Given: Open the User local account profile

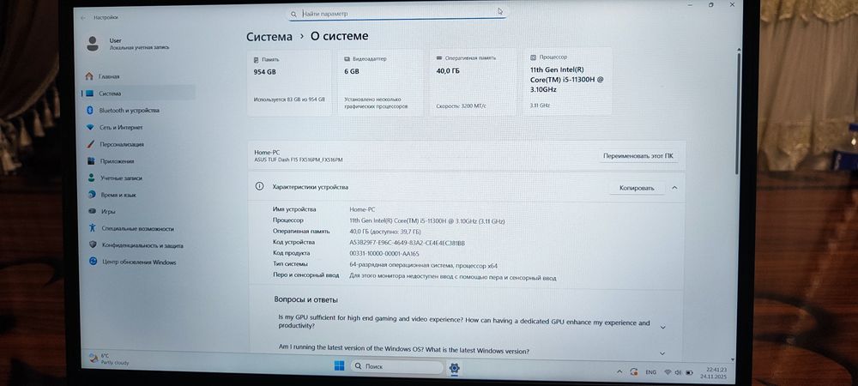Looking at the screenshot, I should (128, 44).
